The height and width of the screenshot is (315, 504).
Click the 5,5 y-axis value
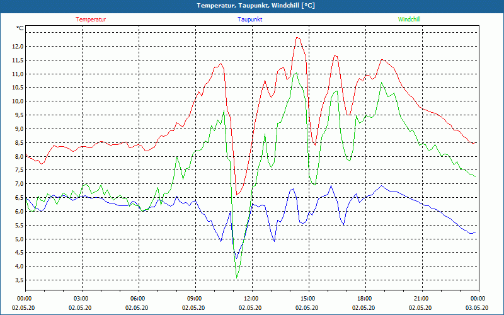pyautogui.click(x=19, y=225)
